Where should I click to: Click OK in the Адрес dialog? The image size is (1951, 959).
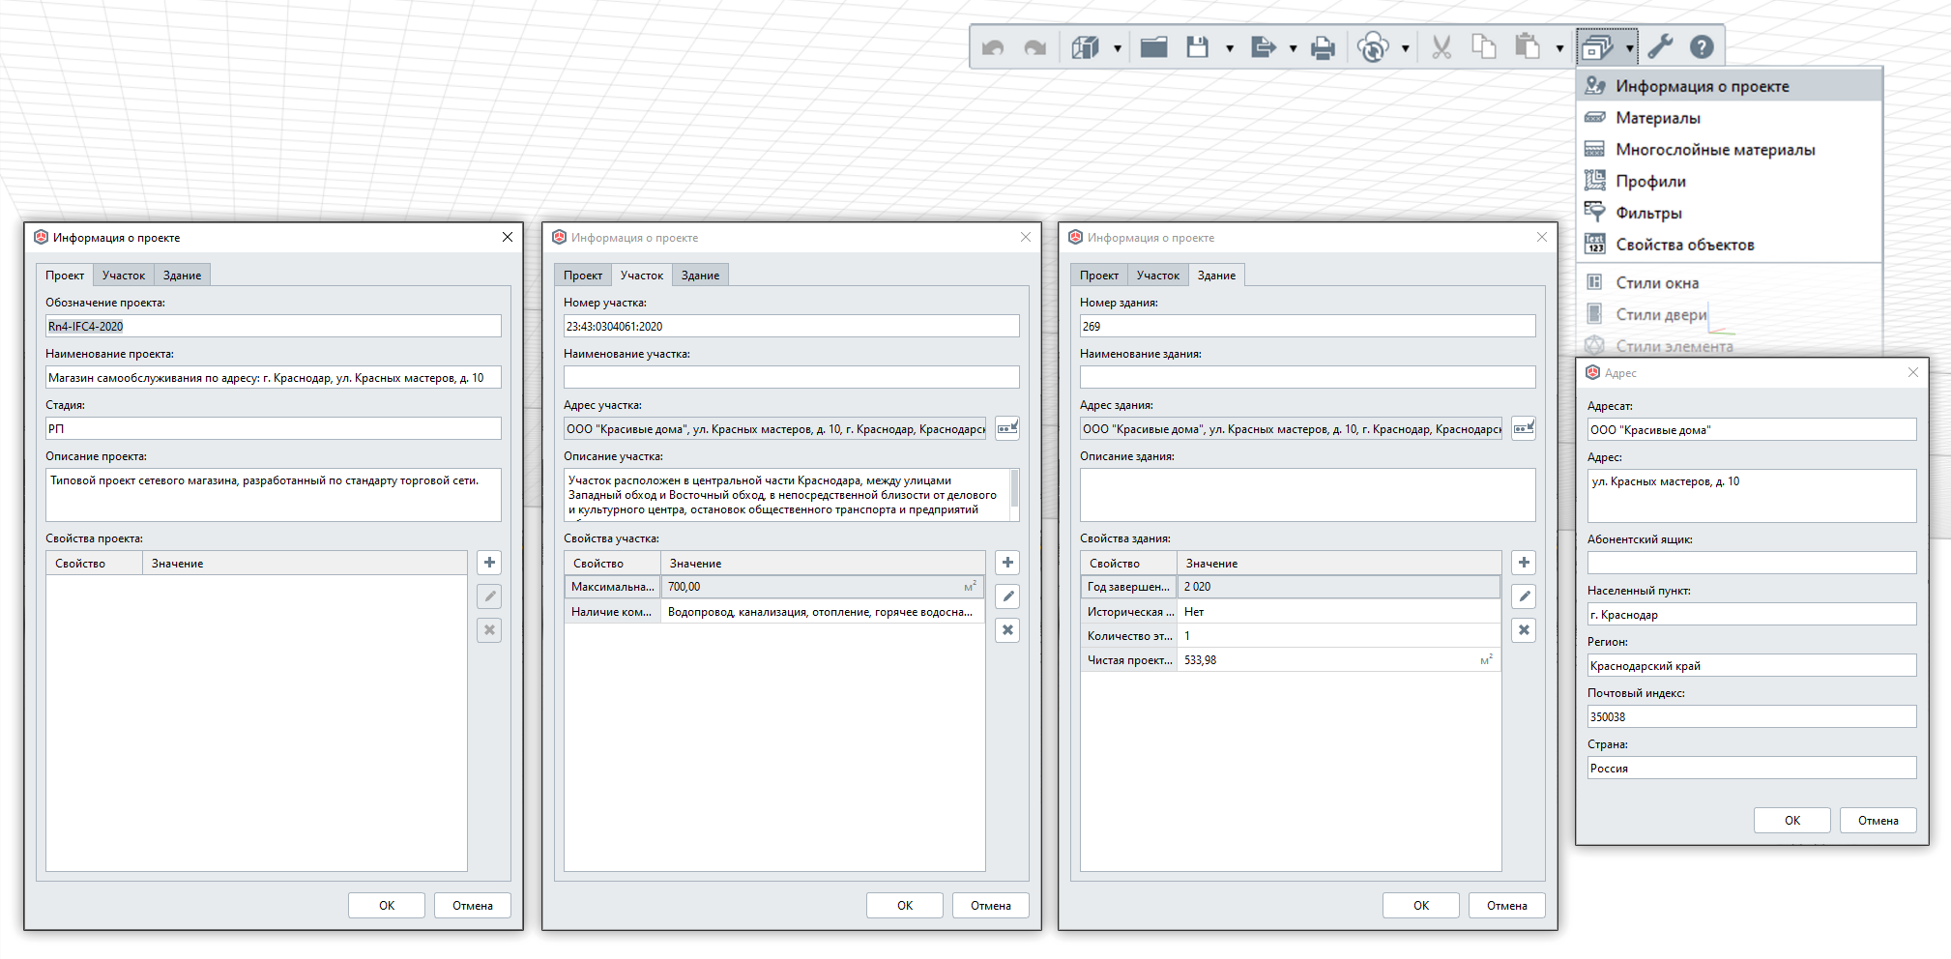coord(1792,820)
